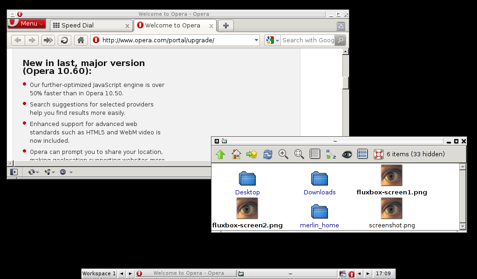
Task: Open a new tab with plus button
Action: click(x=226, y=26)
